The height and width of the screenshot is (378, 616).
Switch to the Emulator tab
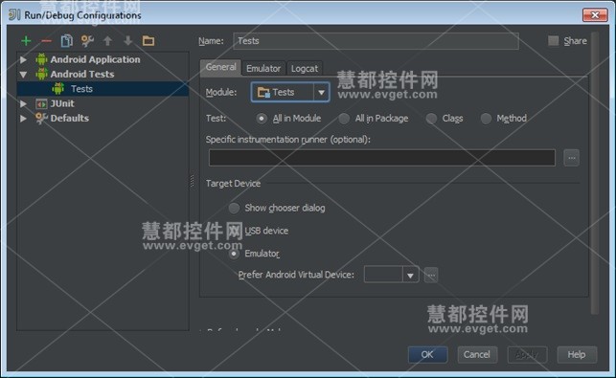click(x=263, y=69)
